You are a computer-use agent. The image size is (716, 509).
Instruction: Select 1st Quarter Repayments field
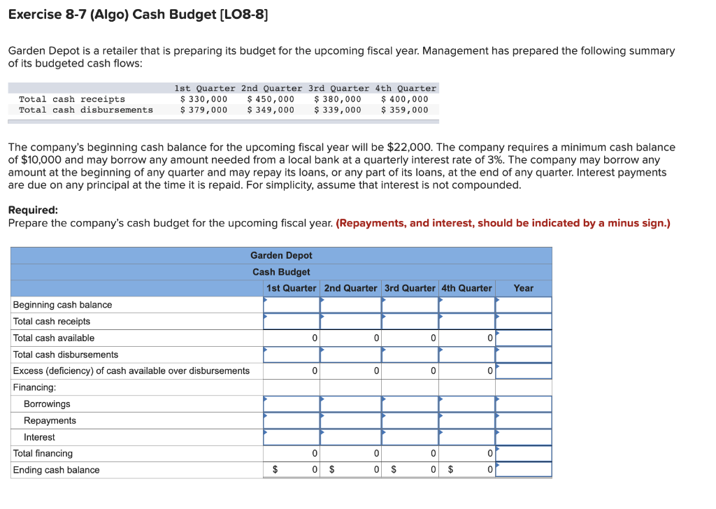(292, 421)
